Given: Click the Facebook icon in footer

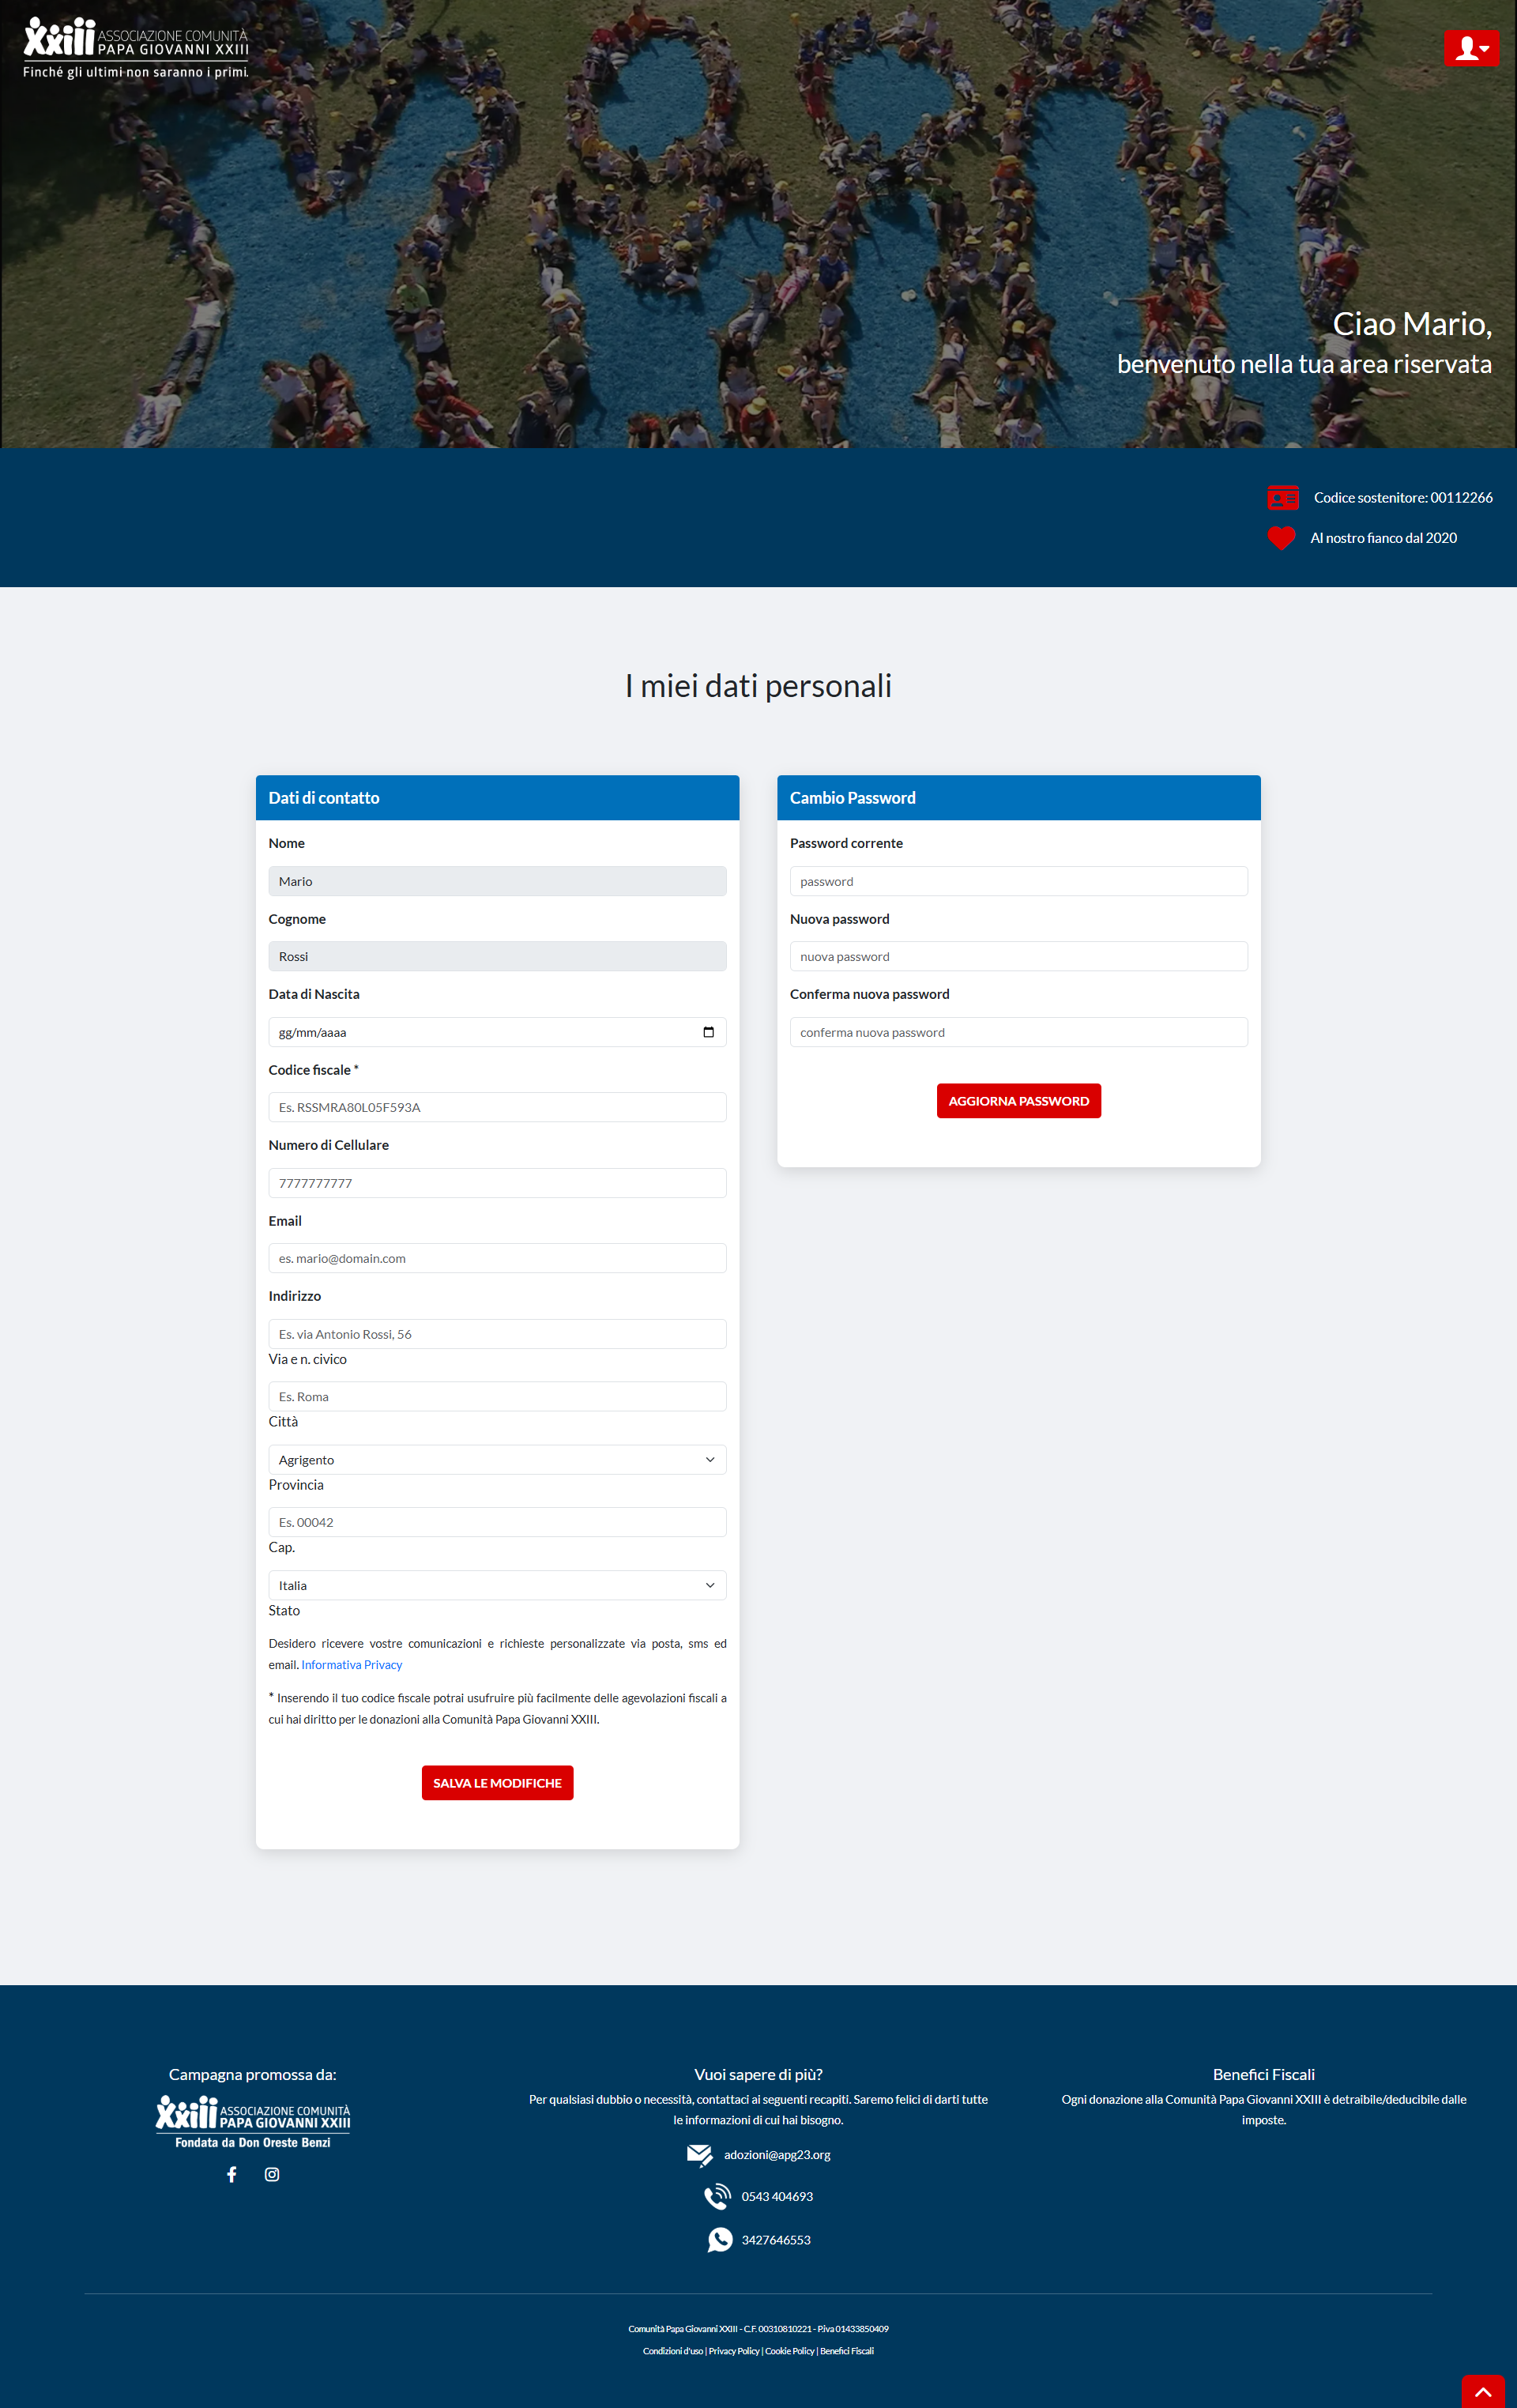Looking at the screenshot, I should pyautogui.click(x=232, y=2174).
